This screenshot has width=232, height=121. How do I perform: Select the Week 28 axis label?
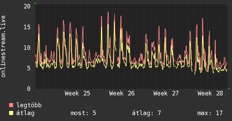(x=210, y=93)
